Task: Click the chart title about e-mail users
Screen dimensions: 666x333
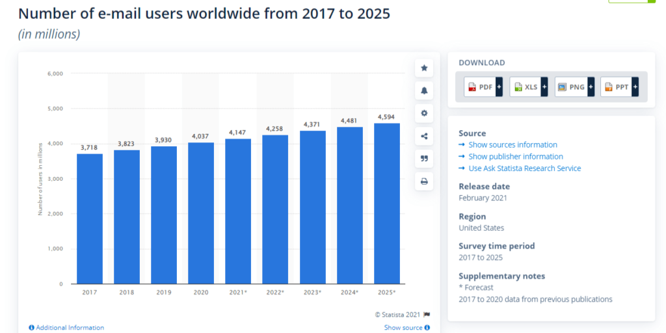Action: (204, 14)
